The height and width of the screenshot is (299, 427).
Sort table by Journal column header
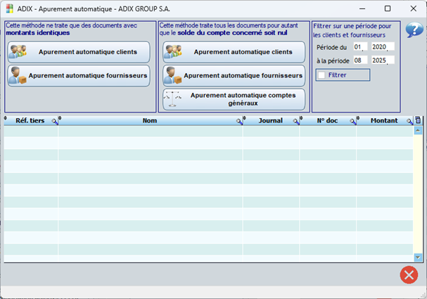tap(270, 120)
